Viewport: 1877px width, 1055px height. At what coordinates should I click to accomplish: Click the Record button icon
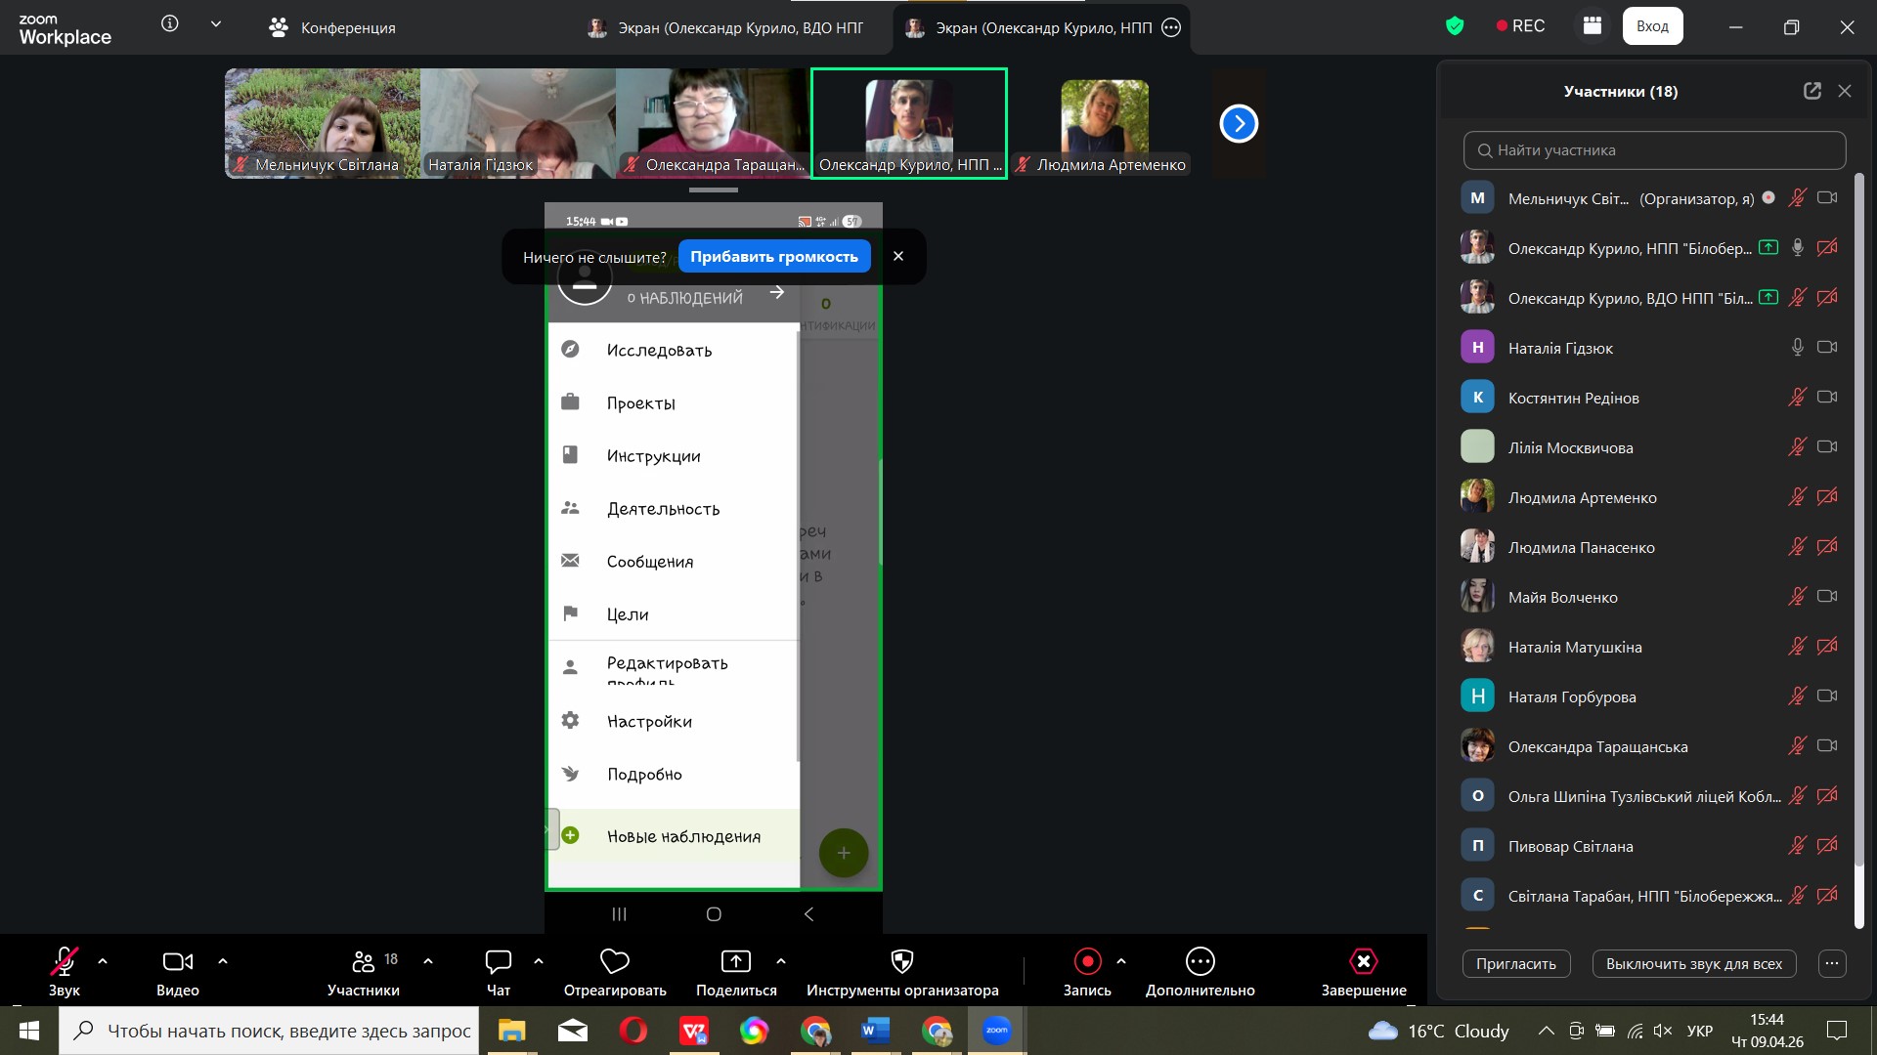pyautogui.click(x=1087, y=962)
